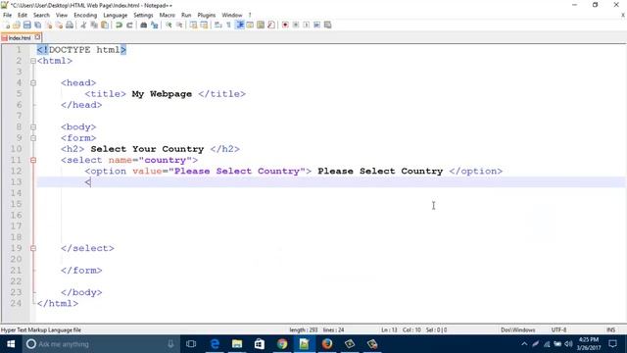Click the Stop Recording macro icon
Screen dimensions: 627x353
coord(296,25)
